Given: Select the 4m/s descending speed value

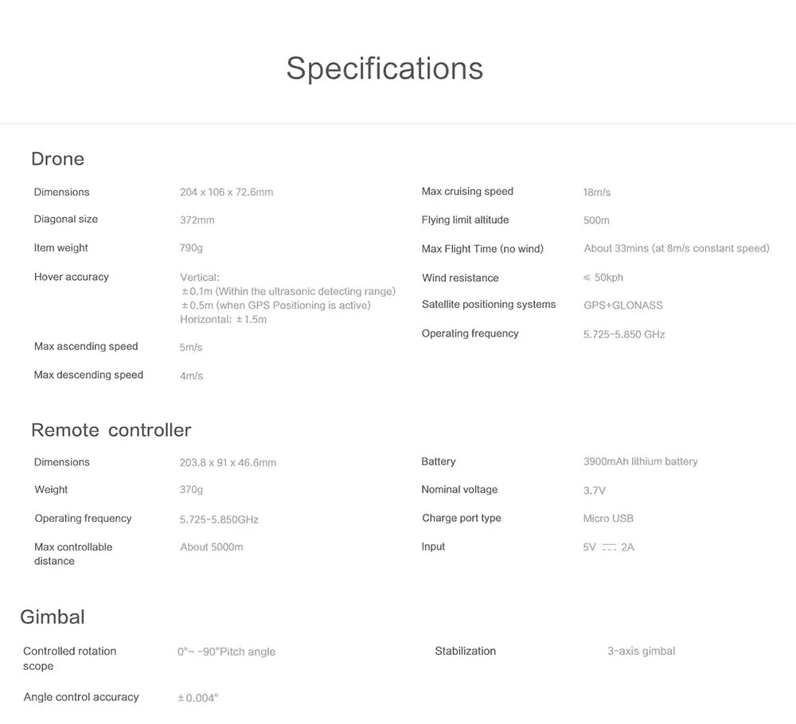Looking at the screenshot, I should coord(191,376).
